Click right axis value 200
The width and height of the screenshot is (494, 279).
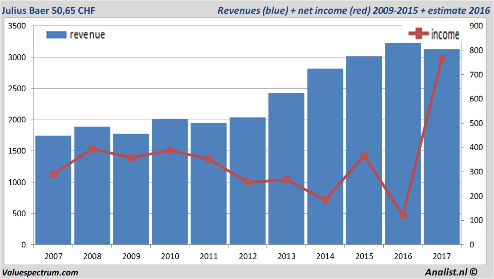[476, 196]
